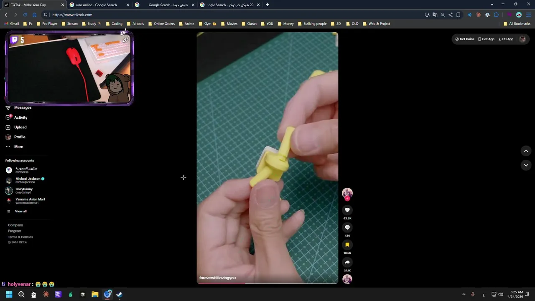Click the Get App button

click(x=486, y=39)
